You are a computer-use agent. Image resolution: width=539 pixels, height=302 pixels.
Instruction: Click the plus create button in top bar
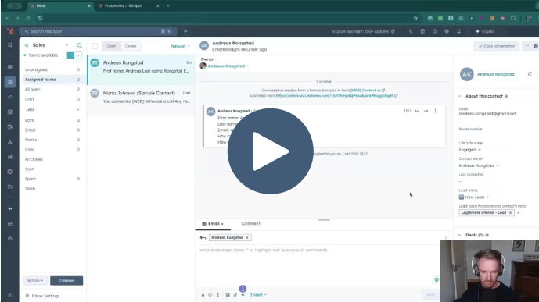[x=185, y=31]
